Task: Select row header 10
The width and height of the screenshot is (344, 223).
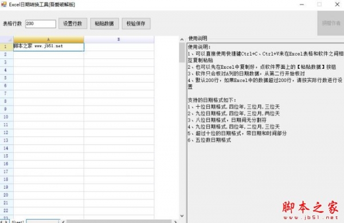Action: [x=6, y=117]
